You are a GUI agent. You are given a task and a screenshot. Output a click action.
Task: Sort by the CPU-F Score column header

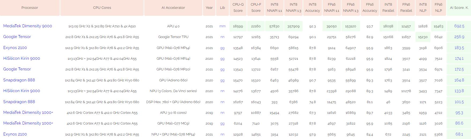click(x=256, y=8)
